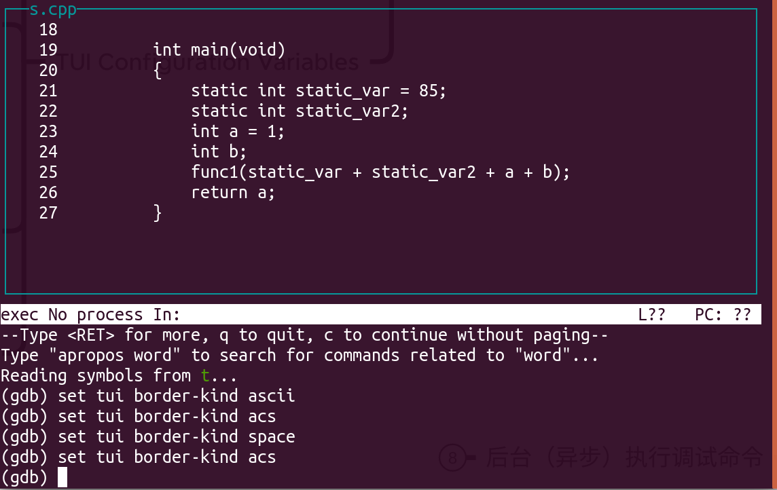777x490 pixels.
Task: Select line number 19 in source view
Action: [x=49, y=50]
